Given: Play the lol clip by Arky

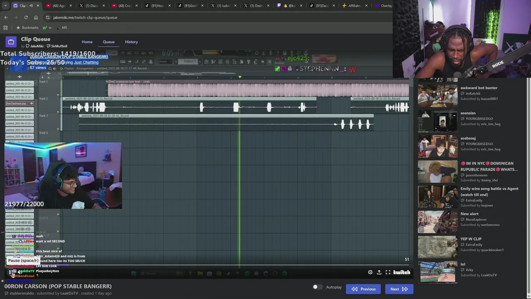Looking at the screenshot, I should coord(463,264).
